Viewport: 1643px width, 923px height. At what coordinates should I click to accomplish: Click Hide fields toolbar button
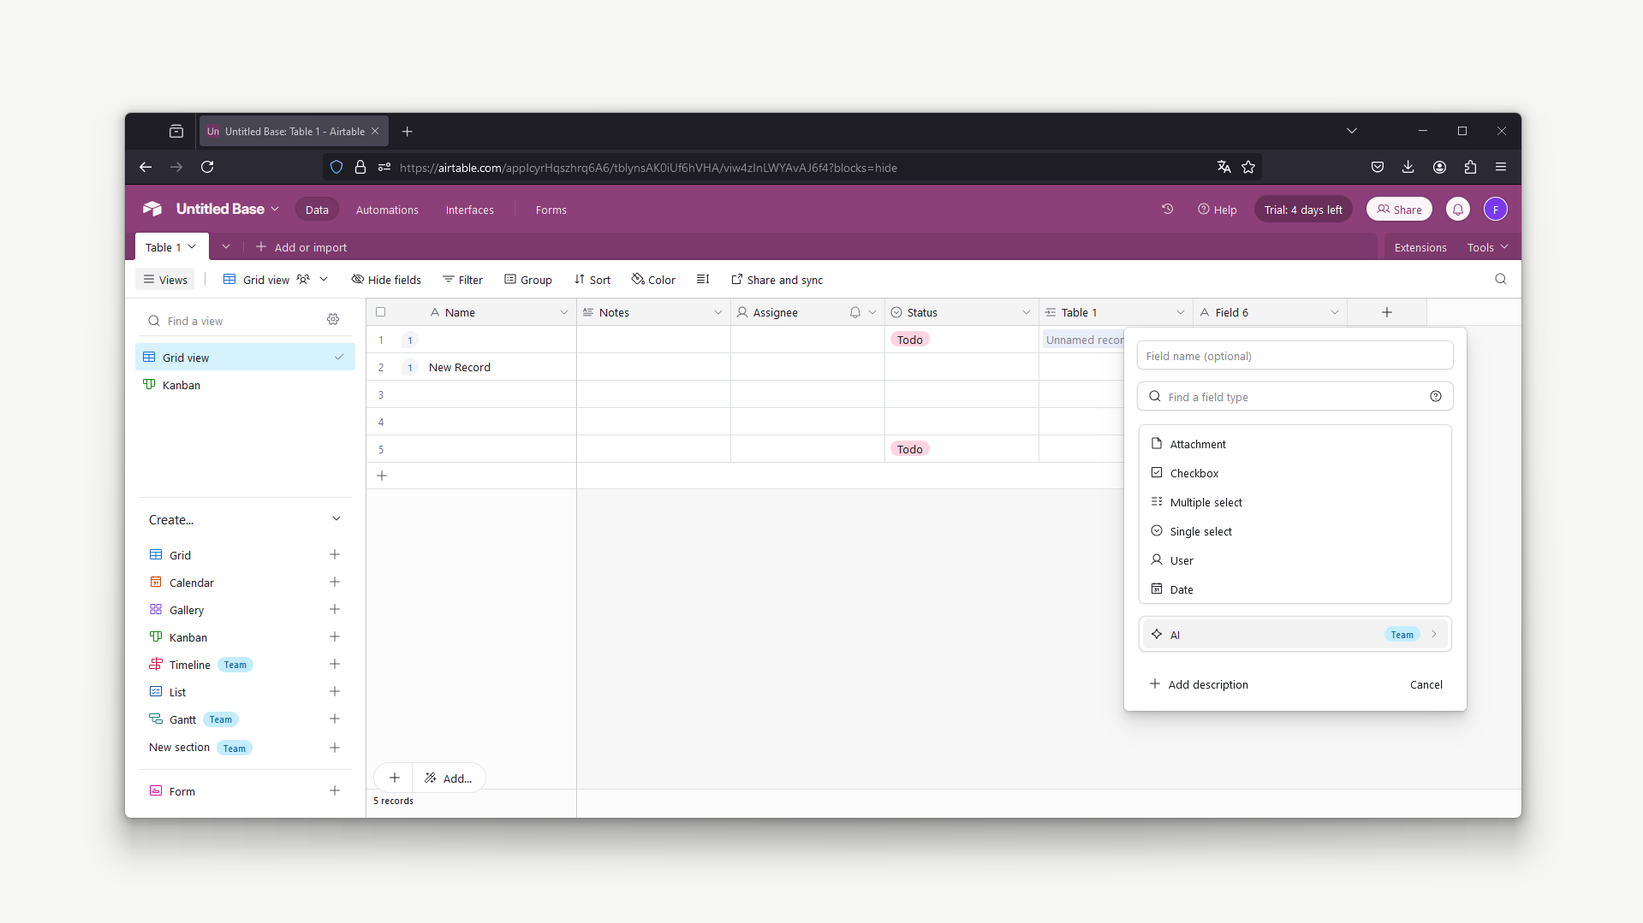coord(387,280)
